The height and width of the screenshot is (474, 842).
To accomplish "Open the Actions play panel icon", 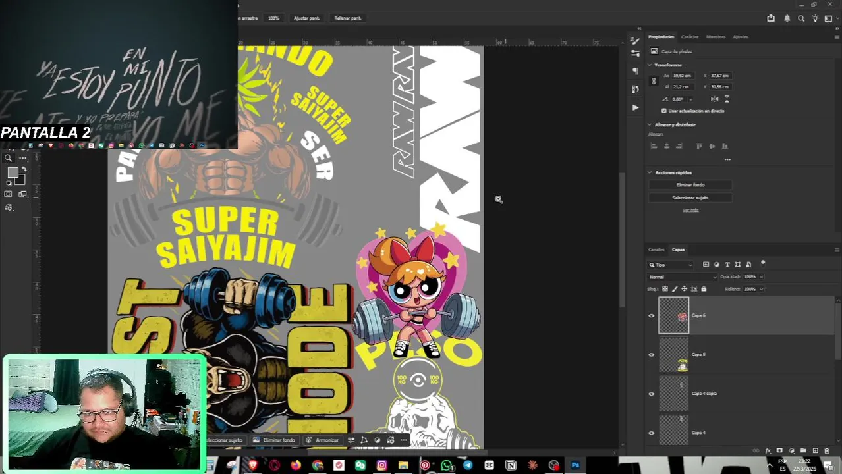I will pyautogui.click(x=635, y=107).
